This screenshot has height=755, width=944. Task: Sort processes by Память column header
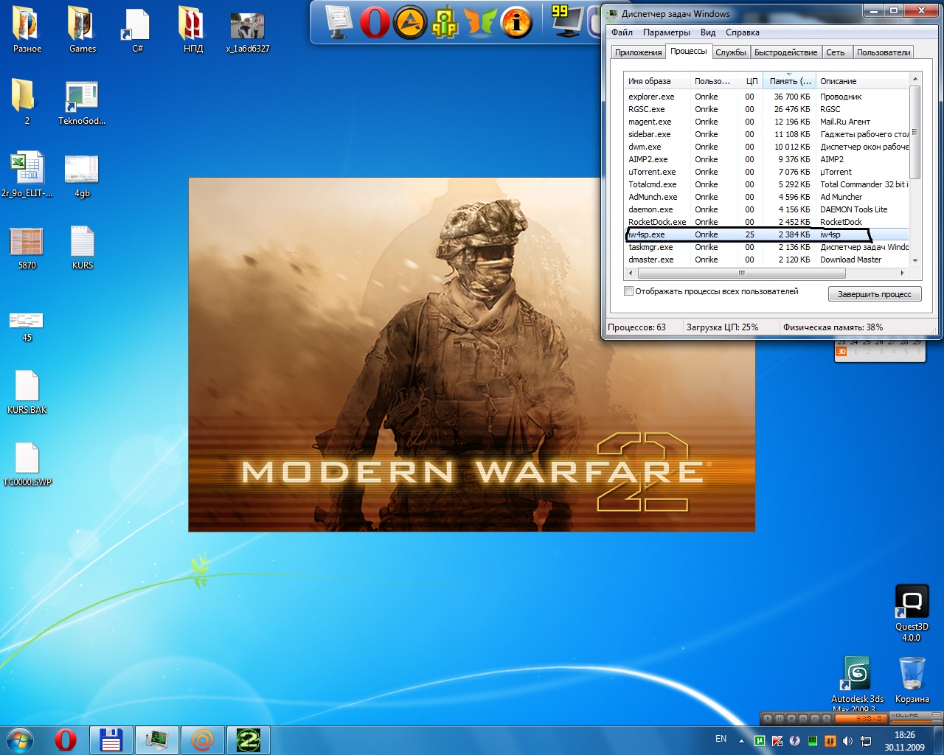pos(789,81)
